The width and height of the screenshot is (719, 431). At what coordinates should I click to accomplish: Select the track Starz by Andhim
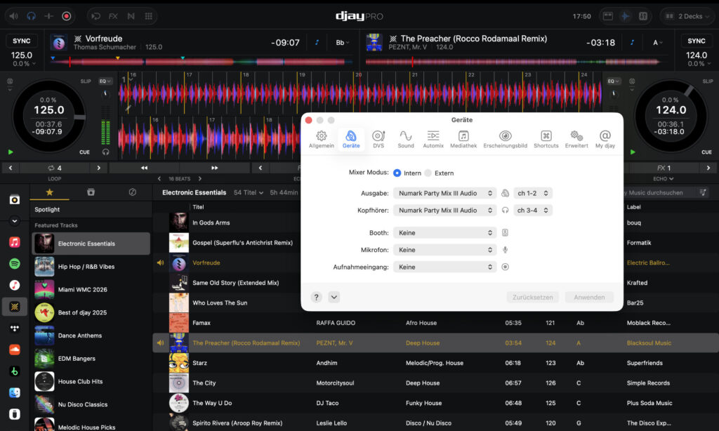tap(435, 363)
